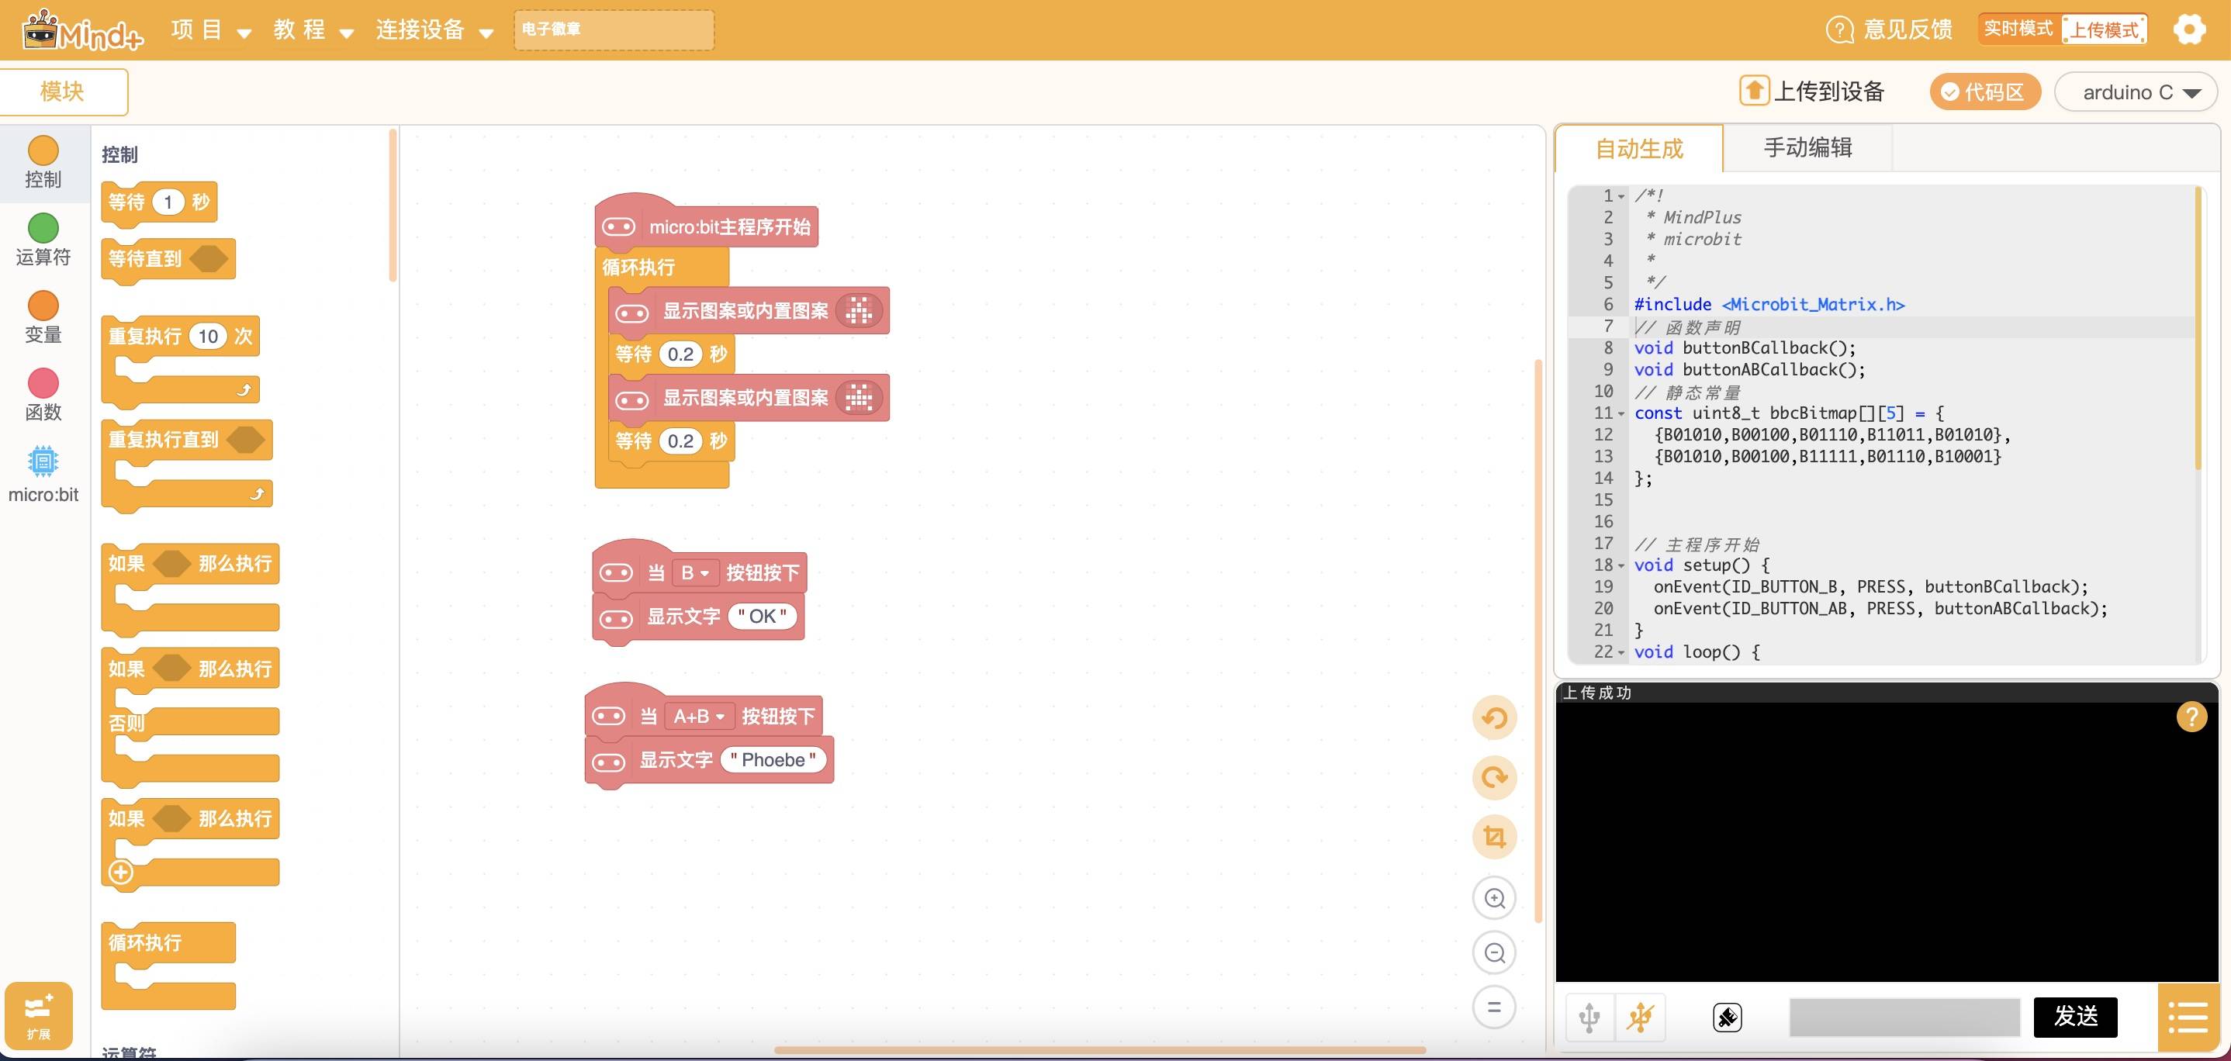Viewport: 2231px width, 1061px height.
Task: Click the "OK" text field in block
Action: click(762, 616)
